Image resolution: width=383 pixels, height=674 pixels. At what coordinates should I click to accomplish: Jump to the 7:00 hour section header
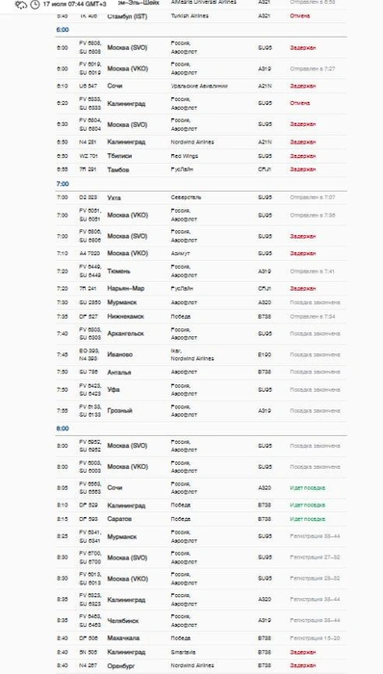[x=63, y=184]
